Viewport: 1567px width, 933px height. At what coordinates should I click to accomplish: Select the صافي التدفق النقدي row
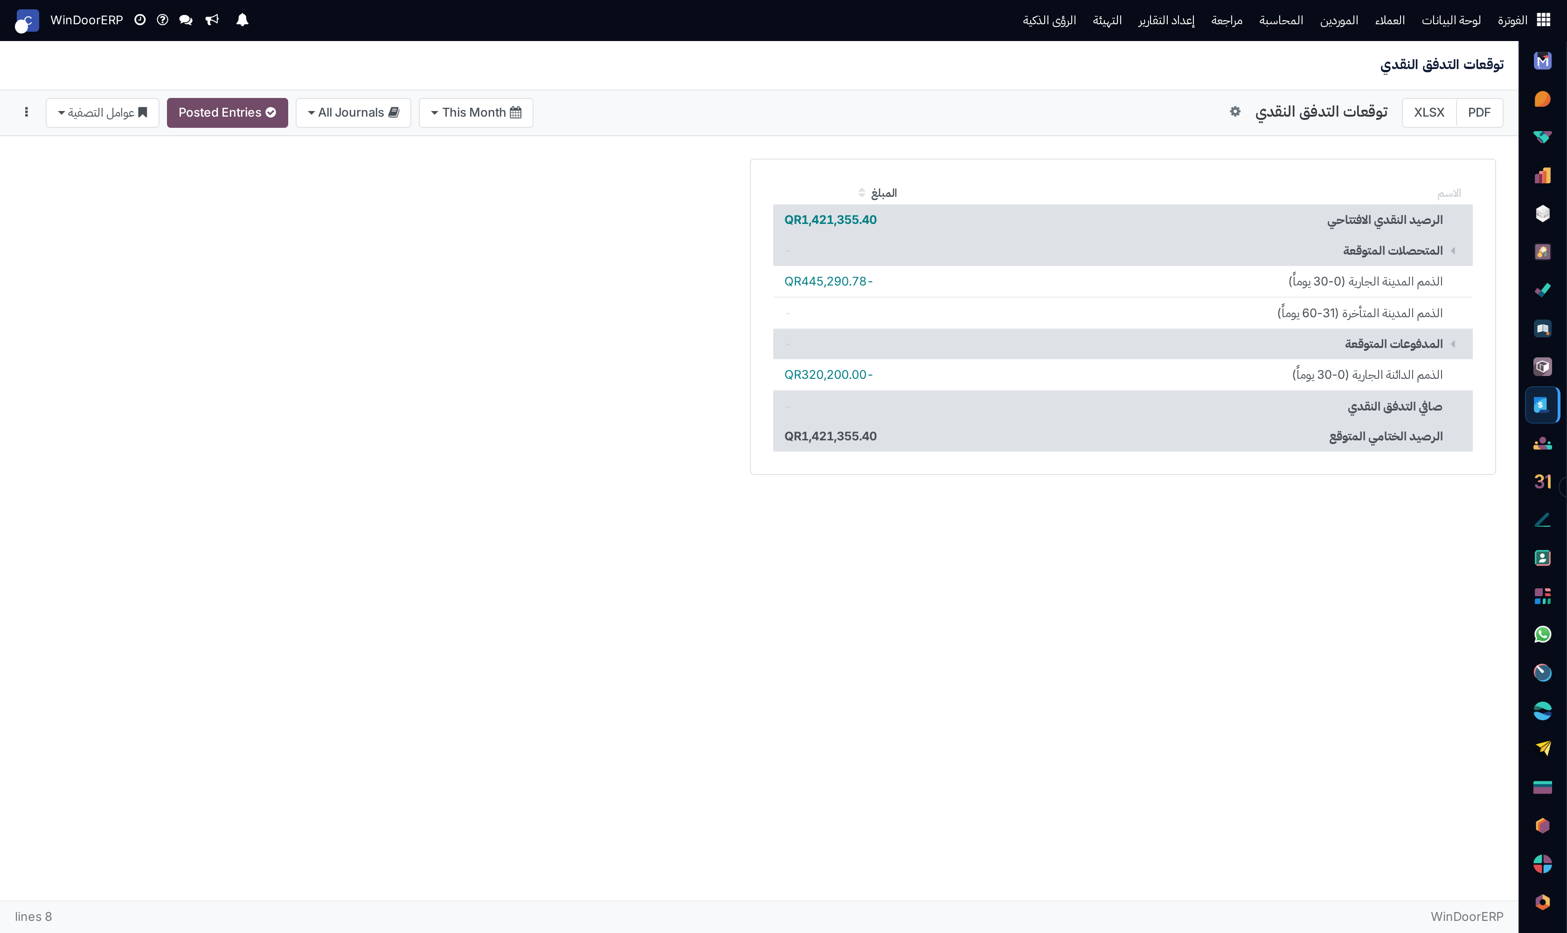[x=1123, y=406]
